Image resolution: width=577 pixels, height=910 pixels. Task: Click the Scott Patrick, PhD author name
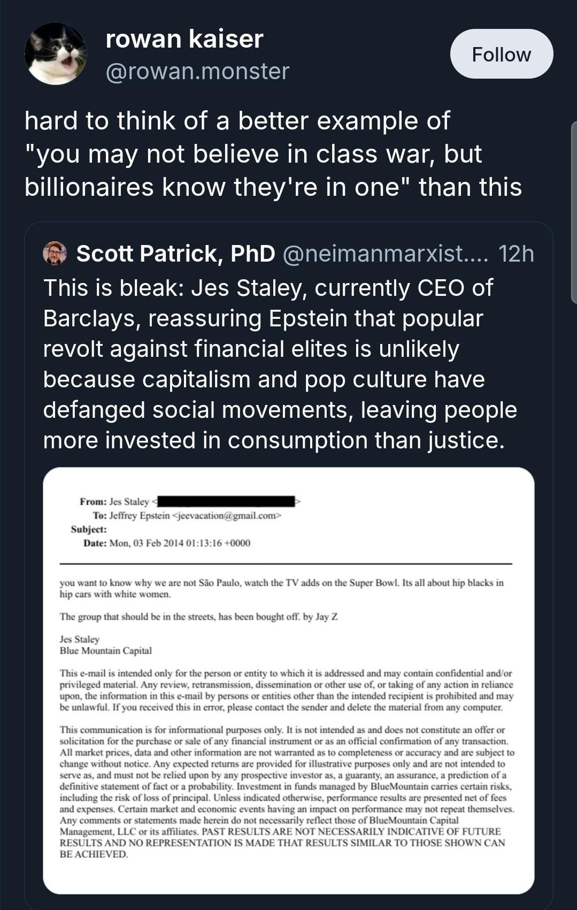pos(175,254)
